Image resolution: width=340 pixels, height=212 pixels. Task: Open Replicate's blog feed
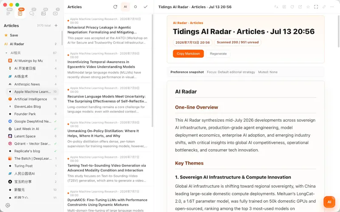click(32, 151)
